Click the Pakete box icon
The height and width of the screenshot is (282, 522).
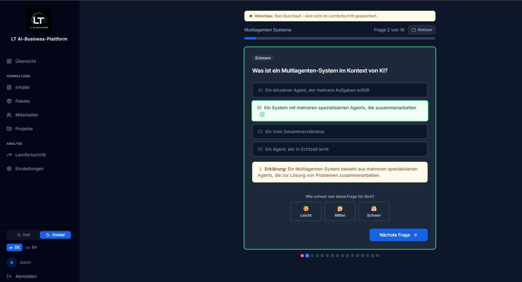[9, 101]
